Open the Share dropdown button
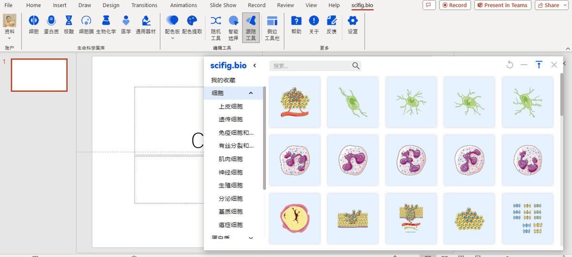The height and width of the screenshot is (257, 572). coord(552,5)
